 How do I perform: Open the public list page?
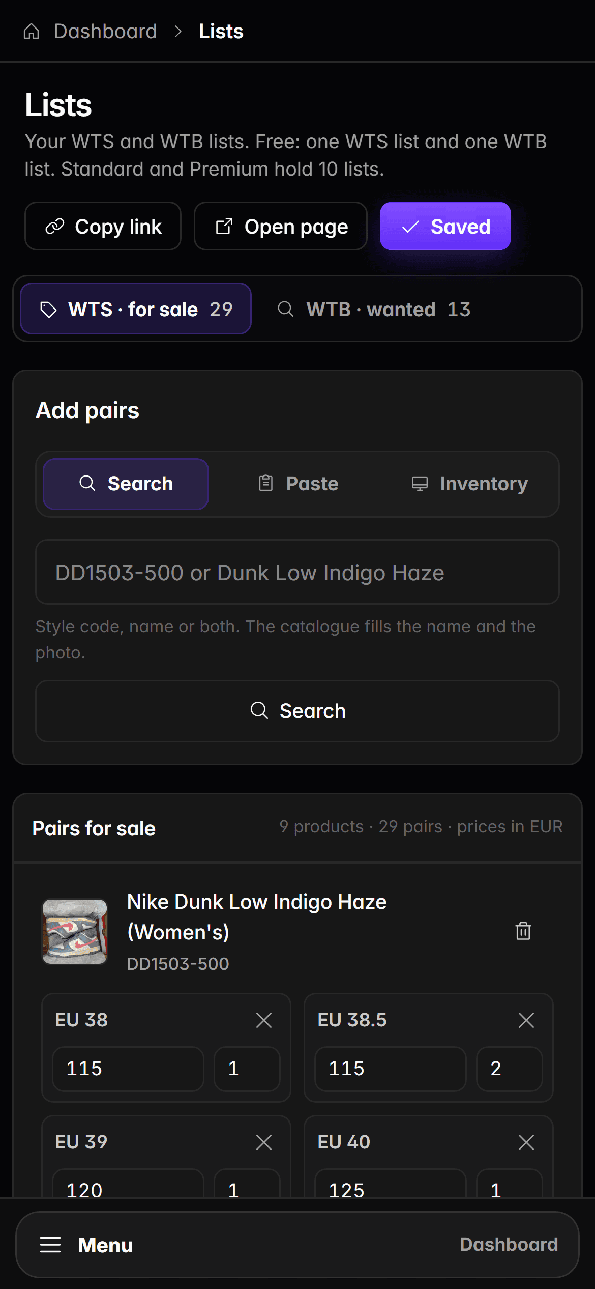(281, 227)
